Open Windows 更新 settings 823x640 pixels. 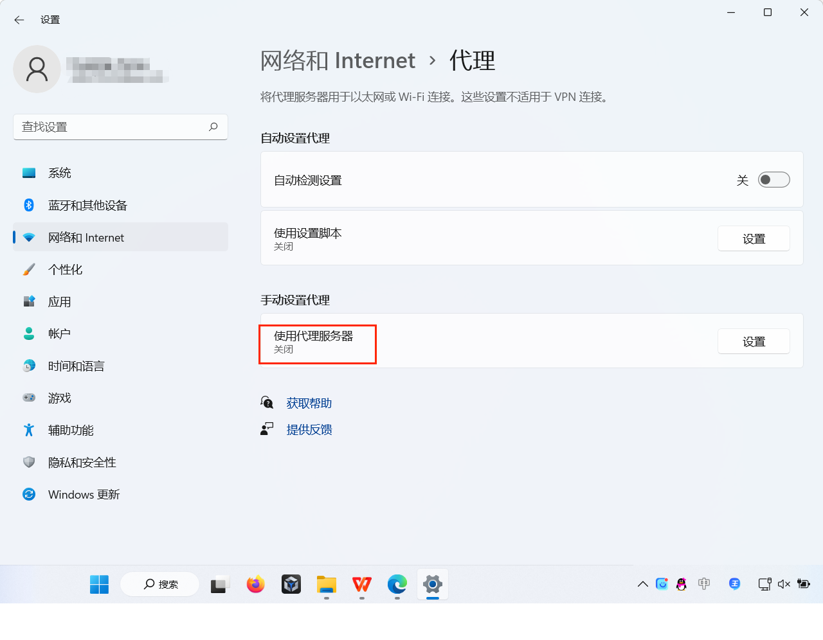pyautogui.click(x=120, y=494)
